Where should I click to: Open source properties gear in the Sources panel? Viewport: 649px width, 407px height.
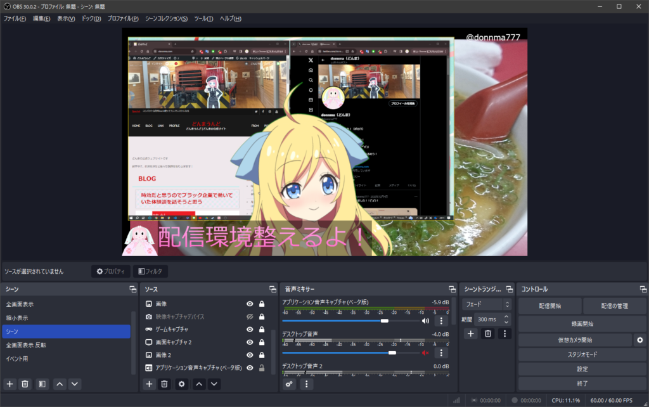coord(182,384)
